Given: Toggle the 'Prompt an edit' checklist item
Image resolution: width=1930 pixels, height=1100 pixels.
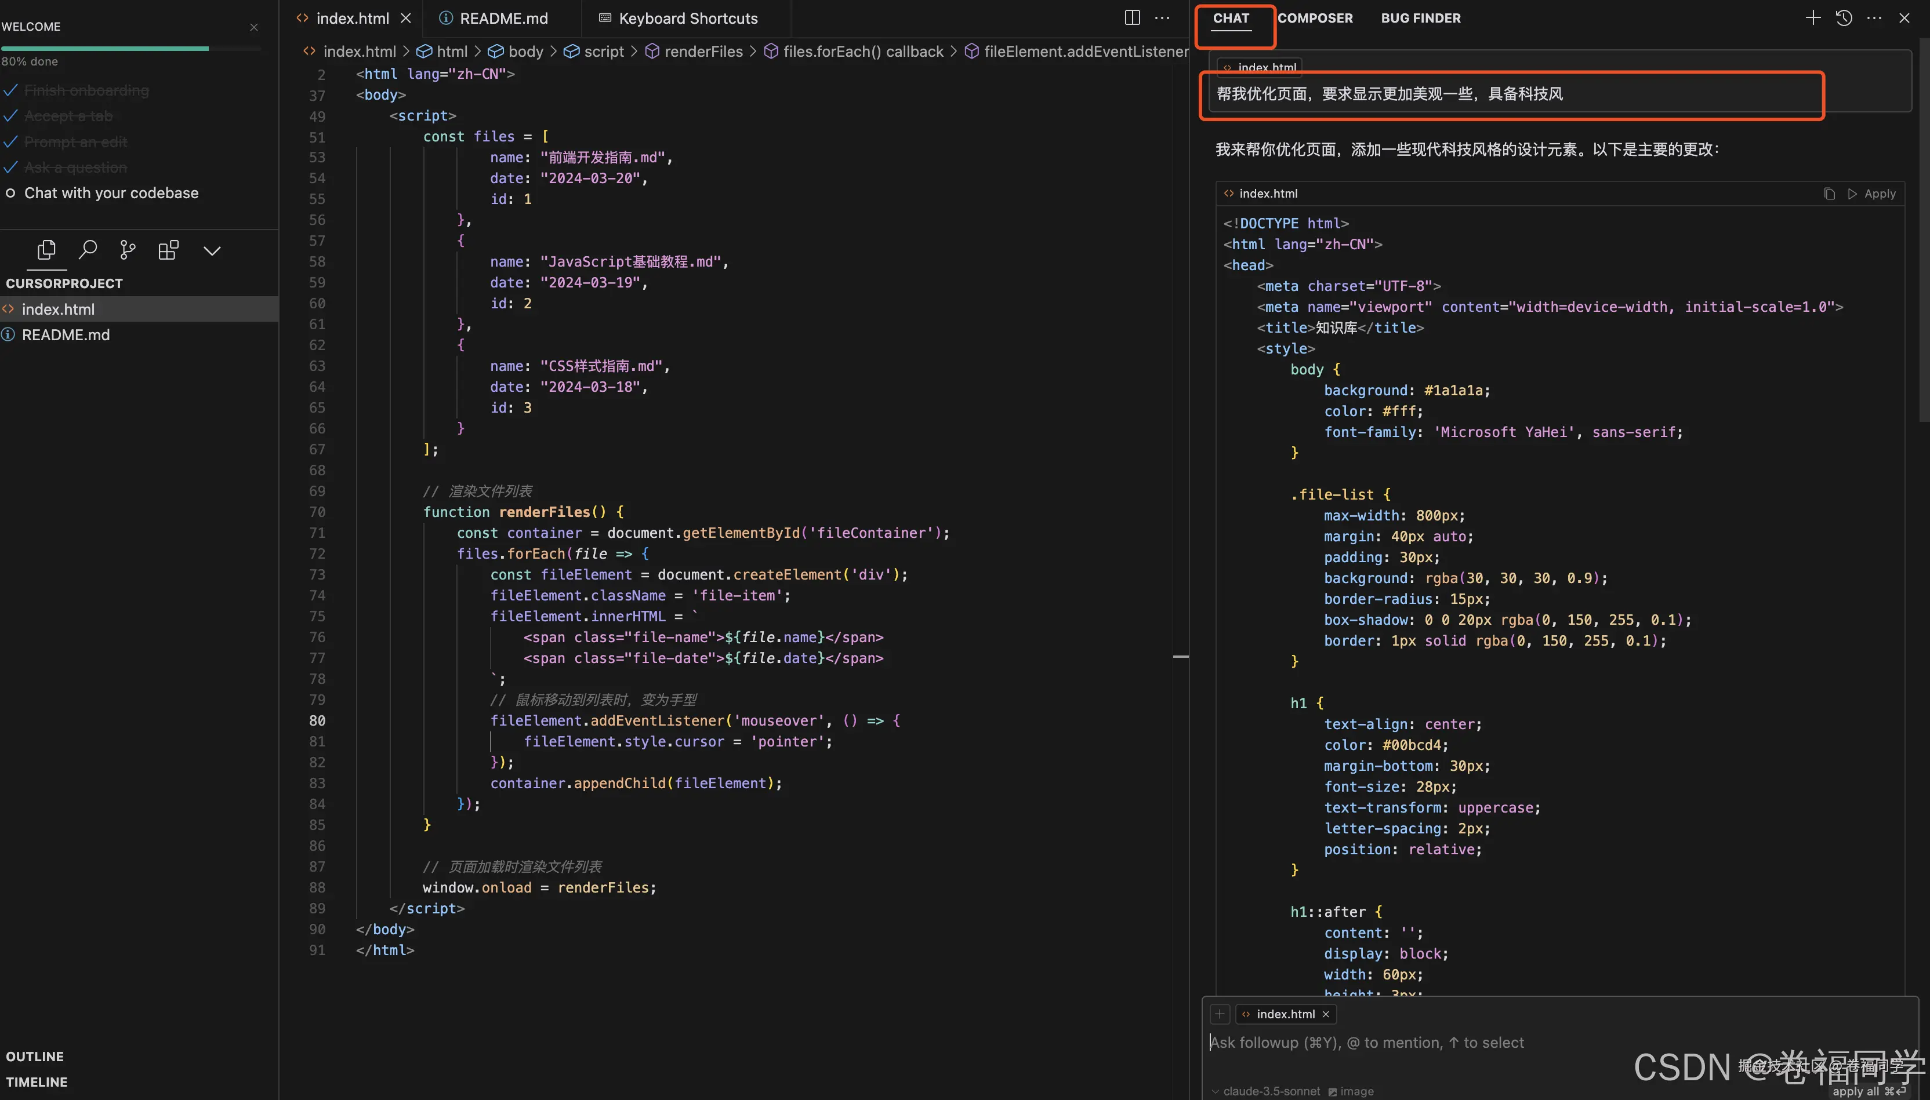Looking at the screenshot, I should (75, 142).
